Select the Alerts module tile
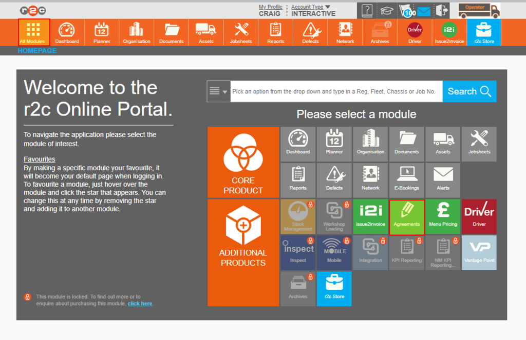 tap(443, 180)
